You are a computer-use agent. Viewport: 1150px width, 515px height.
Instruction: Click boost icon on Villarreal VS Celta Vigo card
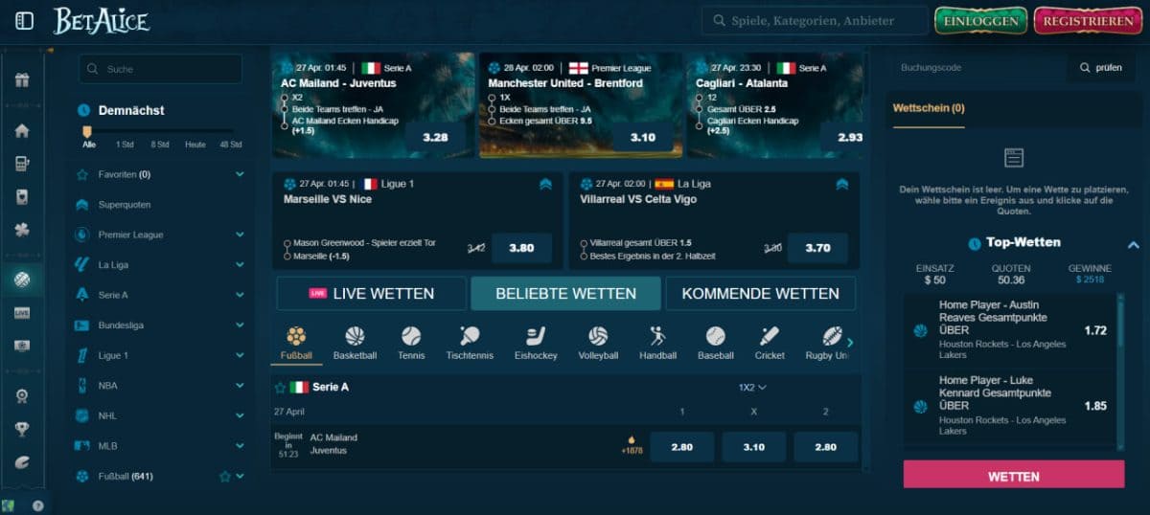click(x=841, y=185)
